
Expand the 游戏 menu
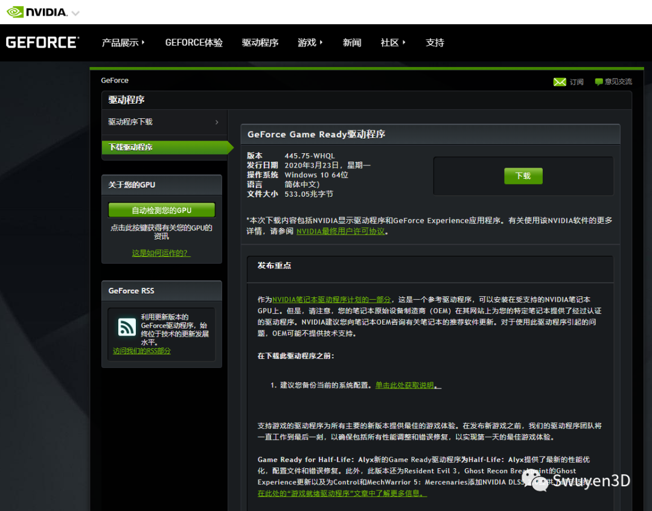310,42
